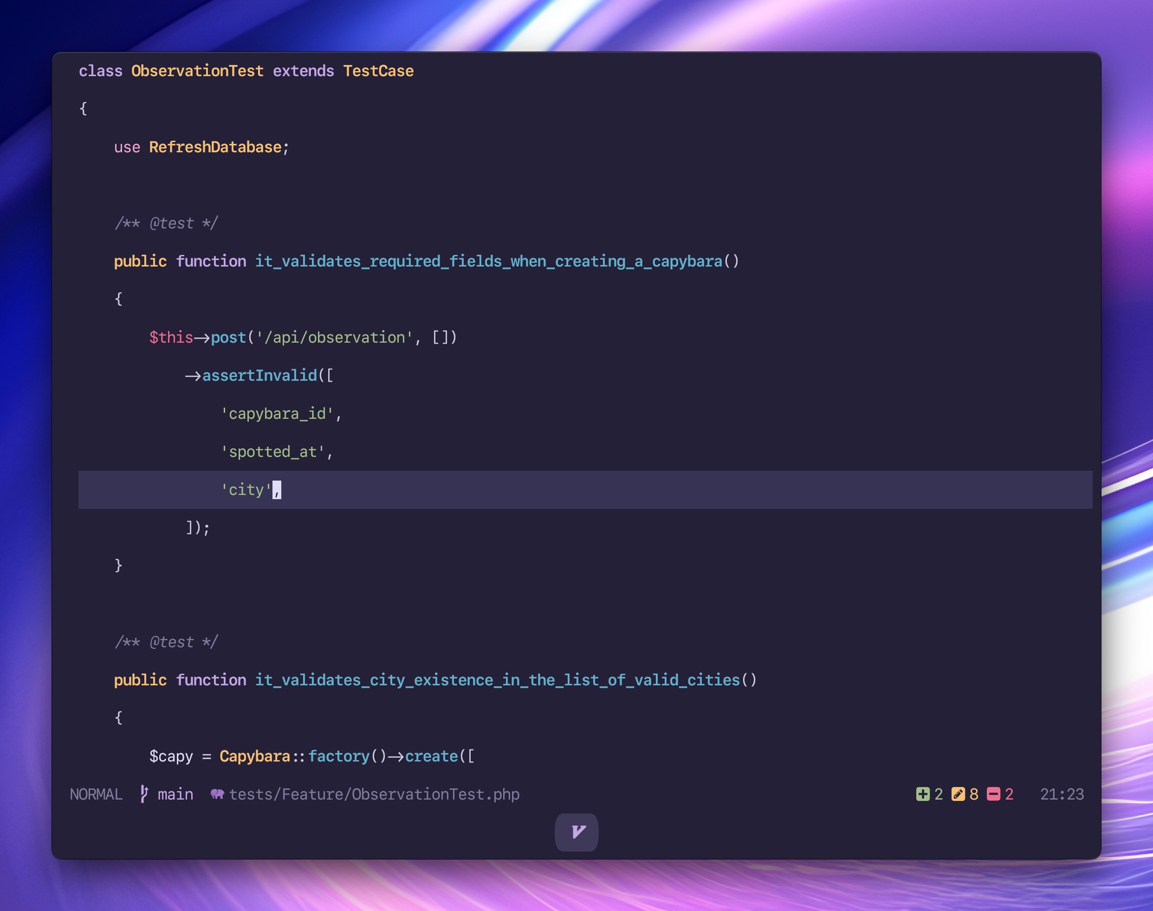
Task: Click the git branch icon in status bar
Action: click(x=144, y=794)
